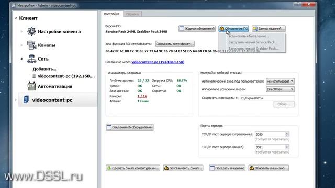Collapse the Сеть node arrow
335x188 pixels.
(x=21, y=59)
